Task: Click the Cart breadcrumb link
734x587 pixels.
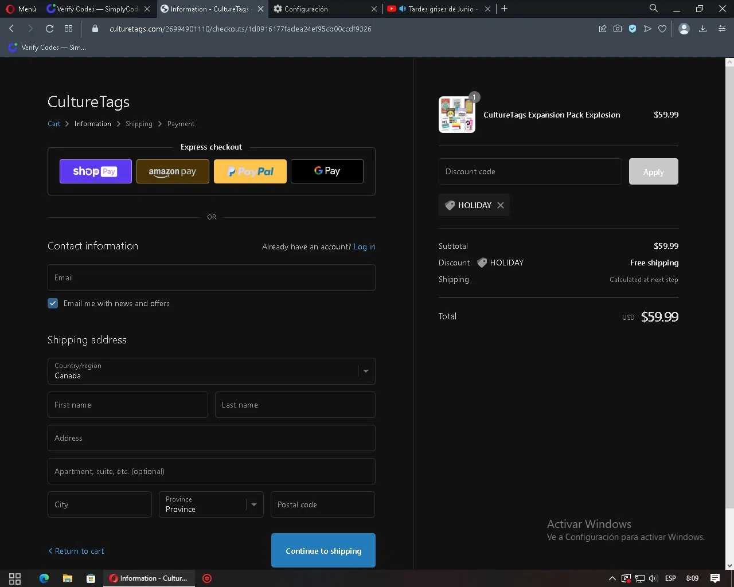Action: (x=54, y=124)
